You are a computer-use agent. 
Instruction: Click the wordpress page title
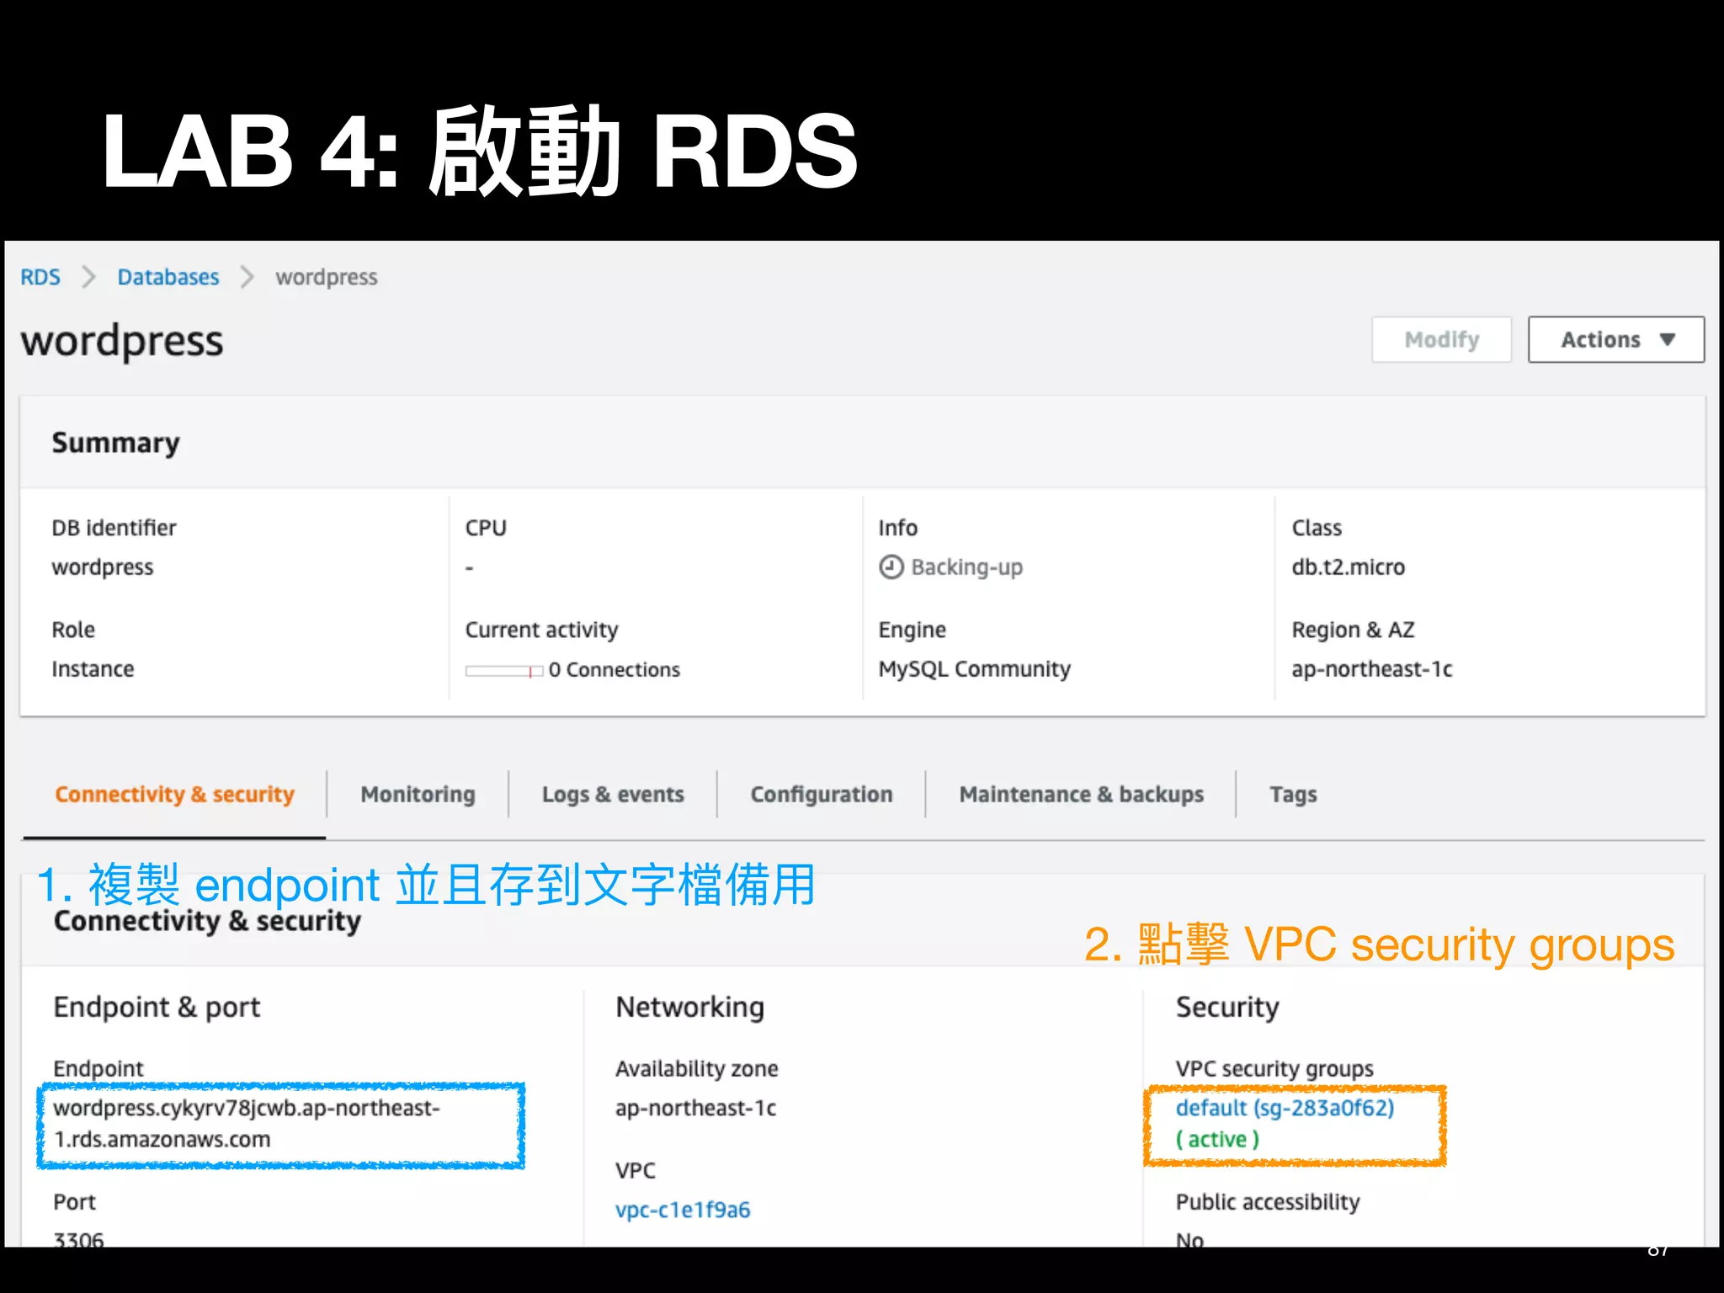(x=122, y=341)
